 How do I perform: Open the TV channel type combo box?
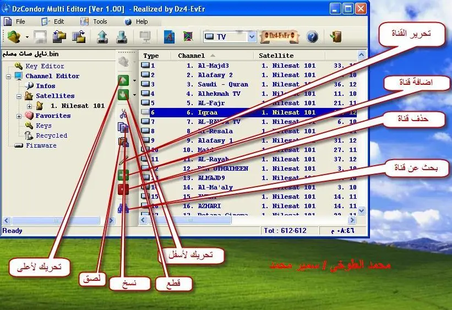point(230,37)
